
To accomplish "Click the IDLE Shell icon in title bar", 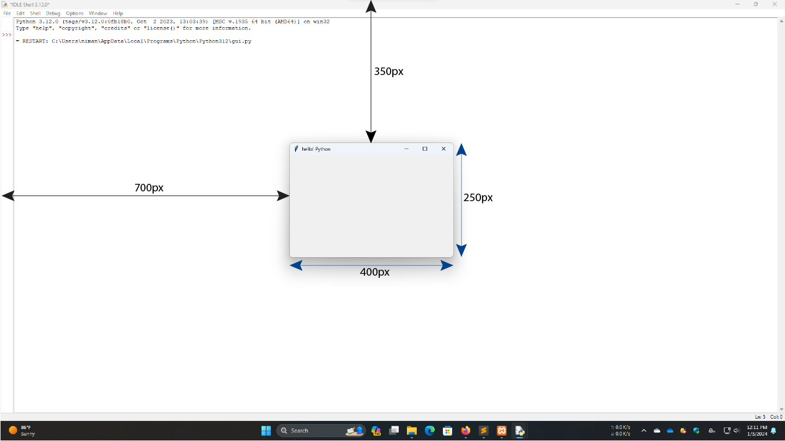I will [x=4, y=4].
